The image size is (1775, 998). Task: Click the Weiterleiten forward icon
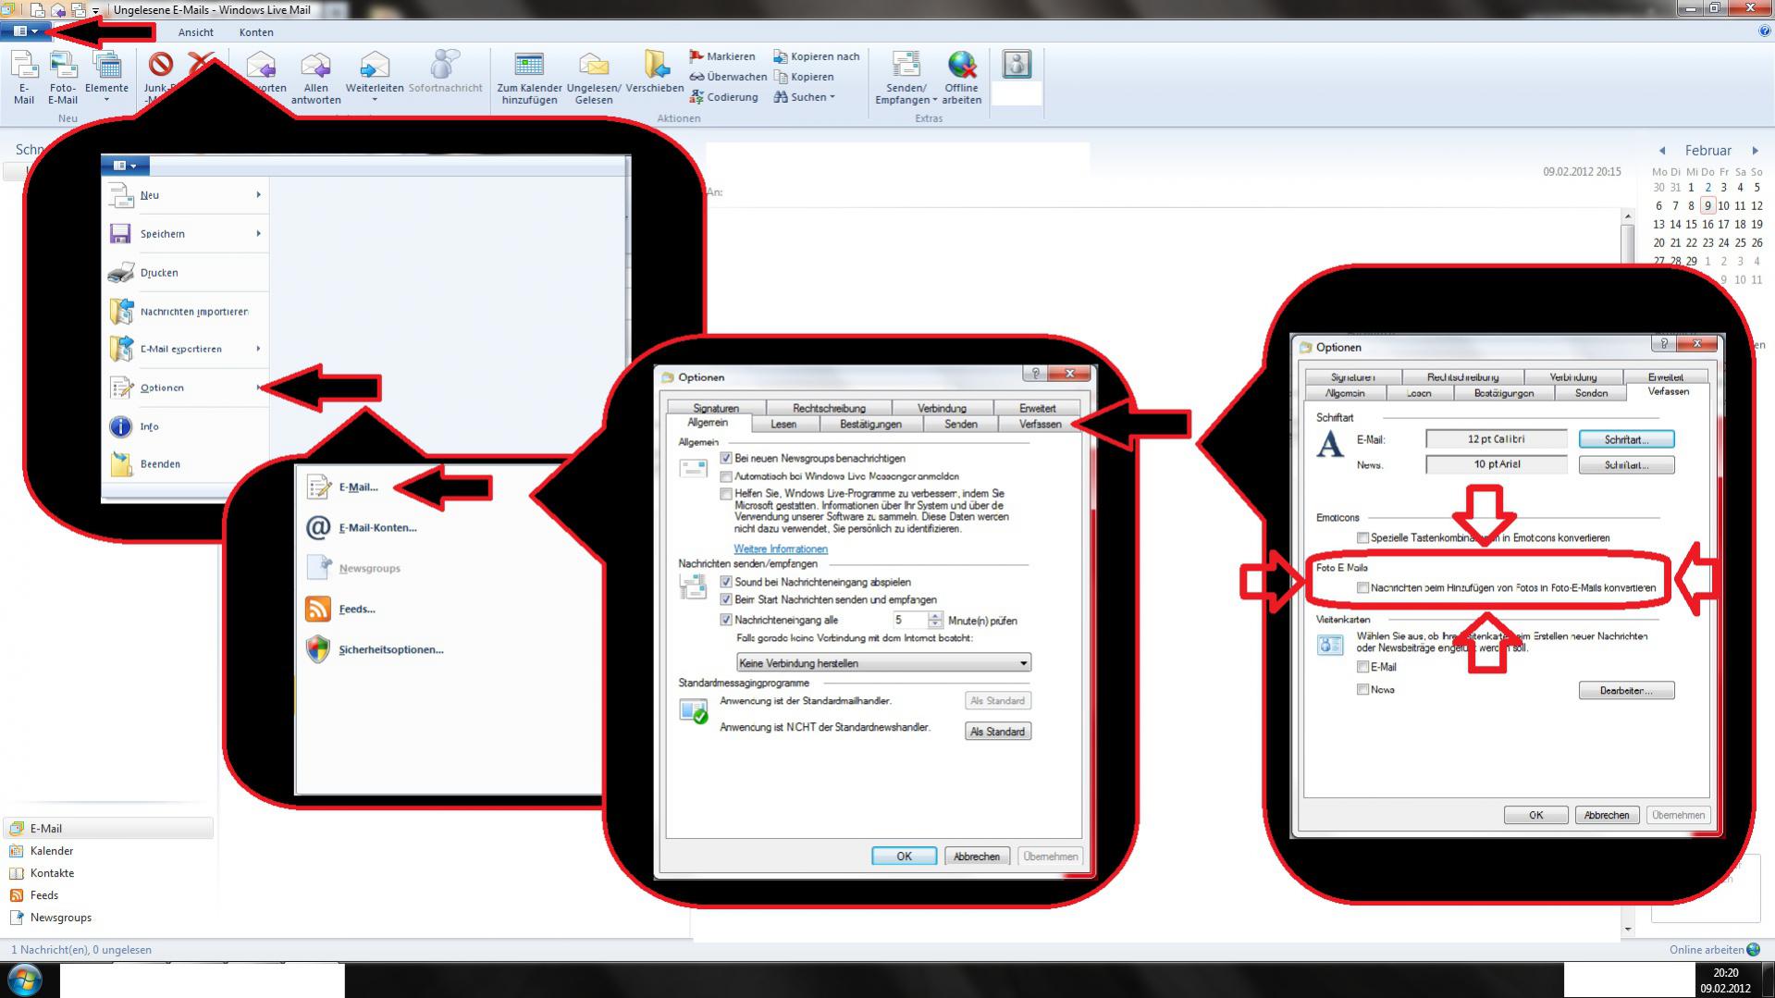pos(375,66)
